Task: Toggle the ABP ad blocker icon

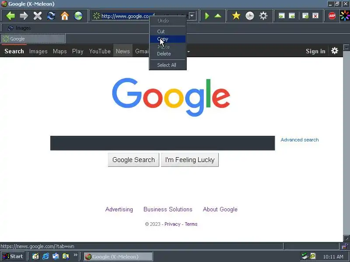Action: [x=332, y=16]
